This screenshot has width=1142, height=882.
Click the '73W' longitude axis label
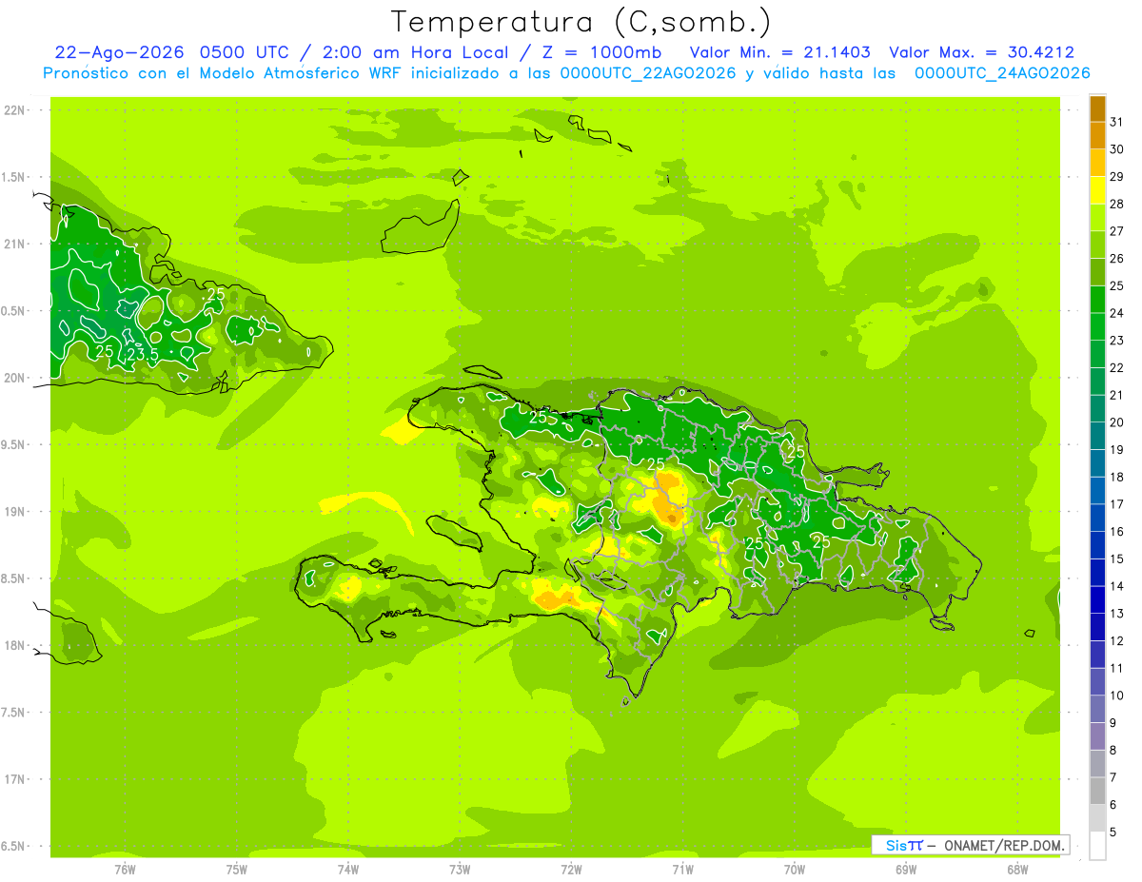point(460,869)
